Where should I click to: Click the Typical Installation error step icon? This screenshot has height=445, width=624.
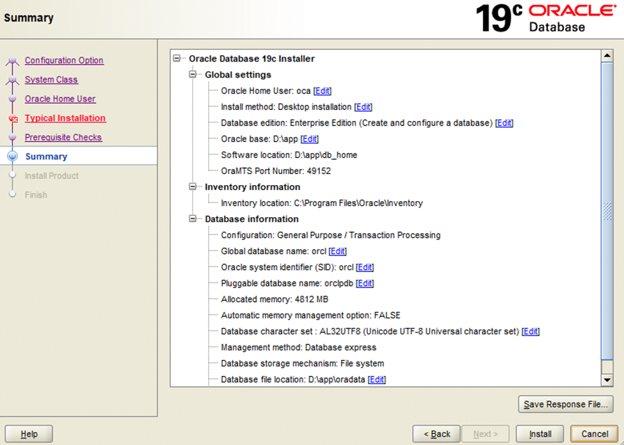[x=13, y=118]
